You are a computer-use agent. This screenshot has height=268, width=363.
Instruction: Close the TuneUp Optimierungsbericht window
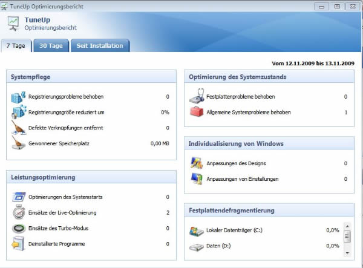click(x=353, y=7)
